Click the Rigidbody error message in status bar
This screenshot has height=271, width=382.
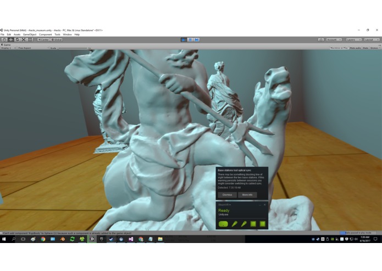click(x=67, y=233)
